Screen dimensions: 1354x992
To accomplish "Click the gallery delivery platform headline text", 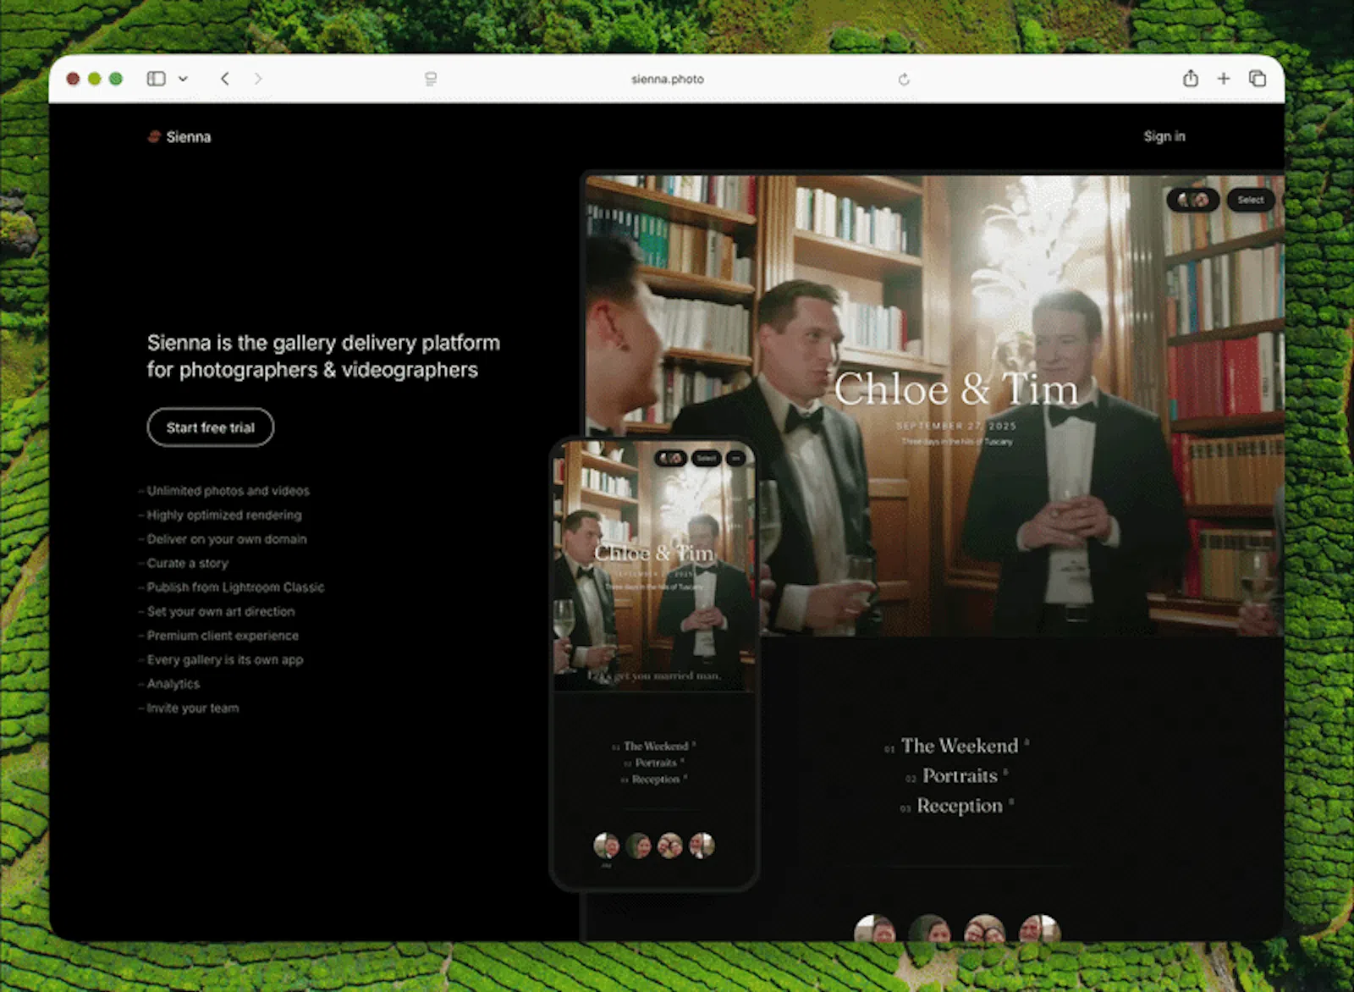I will [x=323, y=356].
